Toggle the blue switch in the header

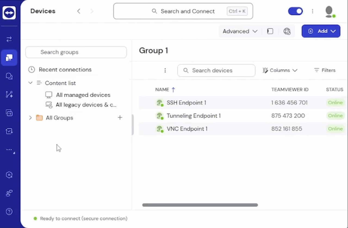tap(296, 11)
